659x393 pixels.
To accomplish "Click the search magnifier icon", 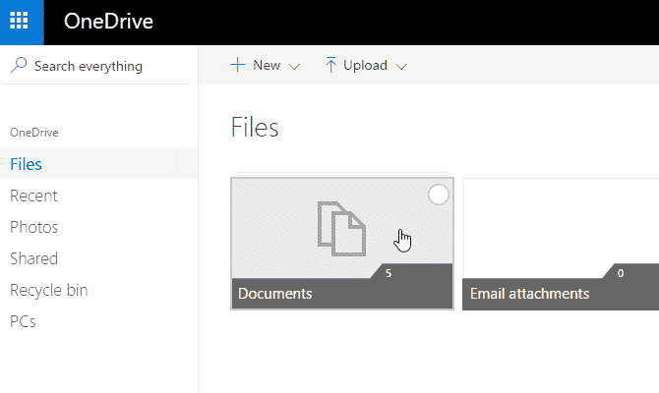I will 19,66.
